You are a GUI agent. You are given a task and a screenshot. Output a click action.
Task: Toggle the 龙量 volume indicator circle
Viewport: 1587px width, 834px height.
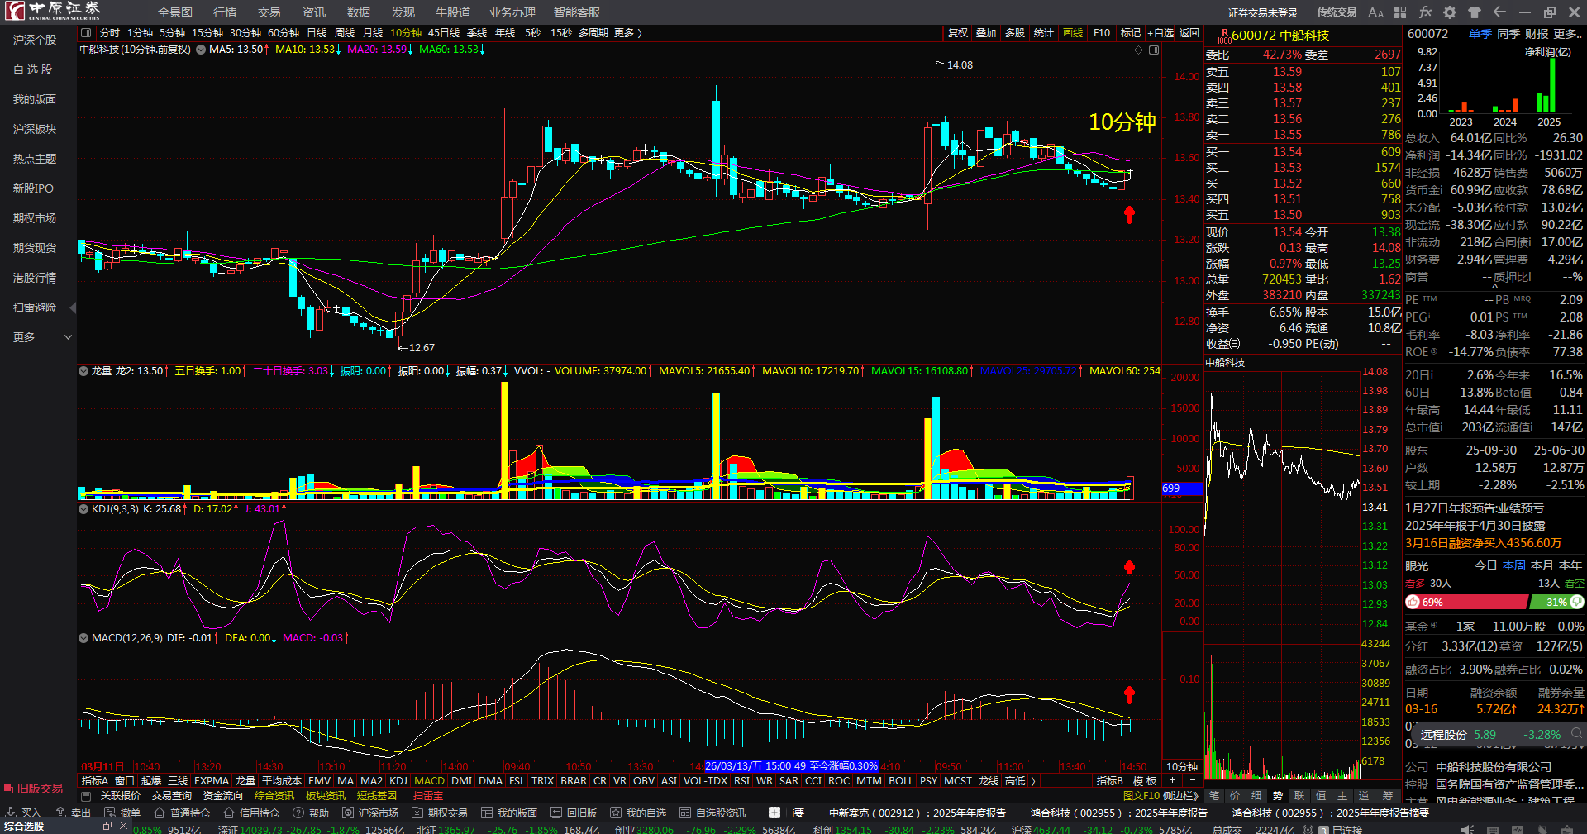[x=83, y=371]
